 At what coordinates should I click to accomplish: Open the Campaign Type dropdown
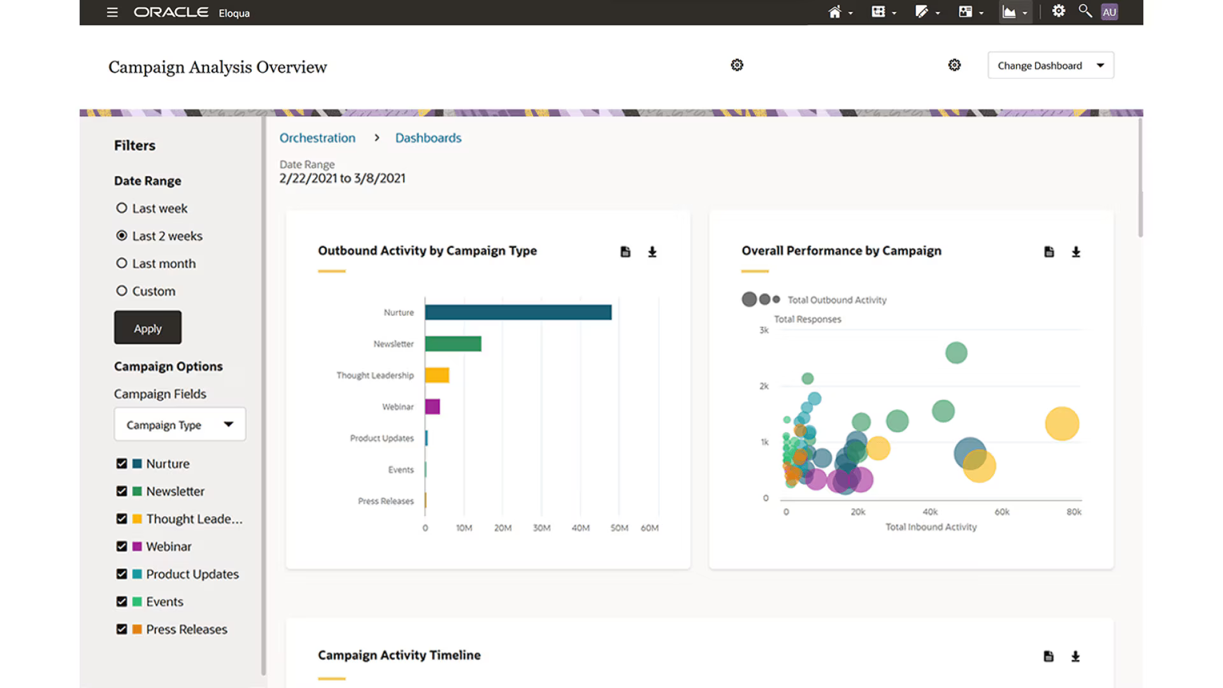pyautogui.click(x=179, y=424)
